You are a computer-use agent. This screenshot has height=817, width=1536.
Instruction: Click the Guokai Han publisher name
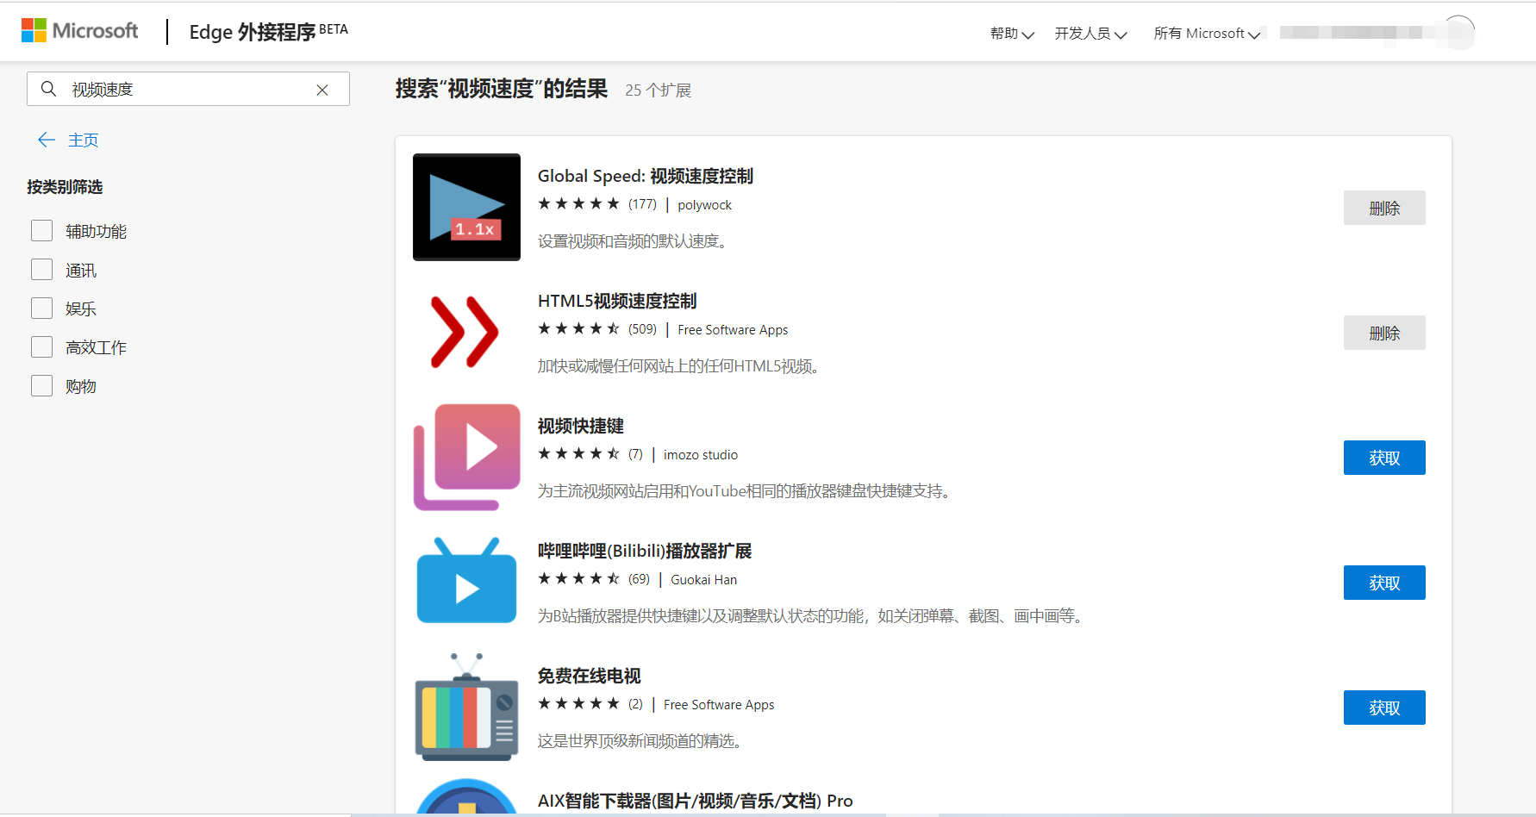(x=704, y=580)
